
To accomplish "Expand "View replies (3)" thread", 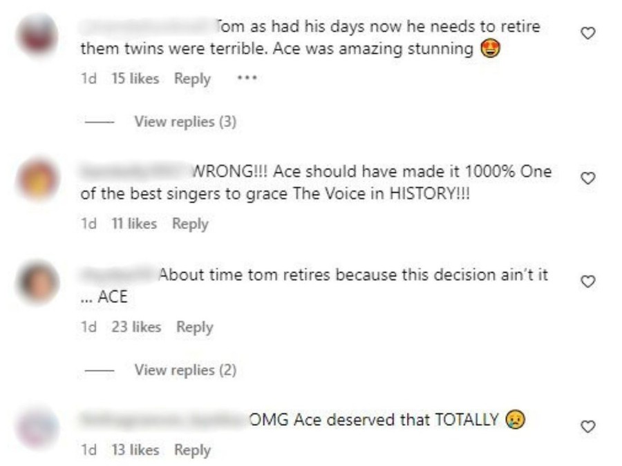I will (x=185, y=122).
